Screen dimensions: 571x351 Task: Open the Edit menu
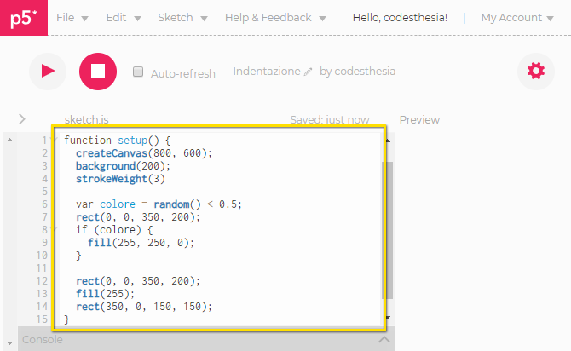(x=121, y=18)
